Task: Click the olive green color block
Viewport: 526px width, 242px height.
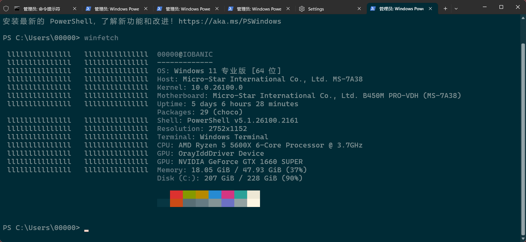Action: pos(189,195)
